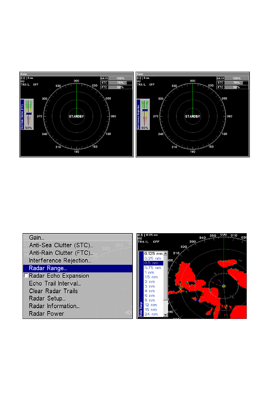Choose the 1.5 nm radar range
This screenshot has width=269, height=419.
pyautogui.click(x=154, y=277)
